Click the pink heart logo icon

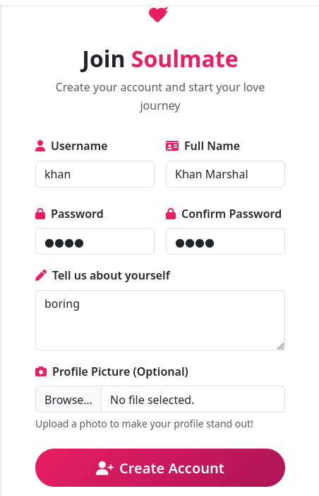[158, 15]
